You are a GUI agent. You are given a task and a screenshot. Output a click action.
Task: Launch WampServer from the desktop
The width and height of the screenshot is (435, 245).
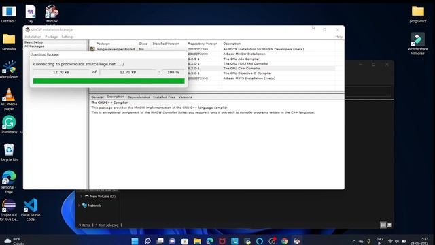pos(9,69)
